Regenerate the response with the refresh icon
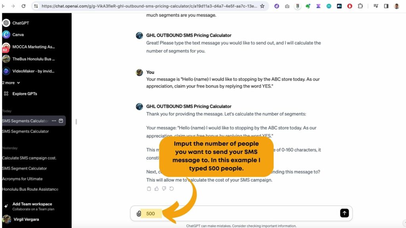The image size is (406, 228). (x=172, y=189)
